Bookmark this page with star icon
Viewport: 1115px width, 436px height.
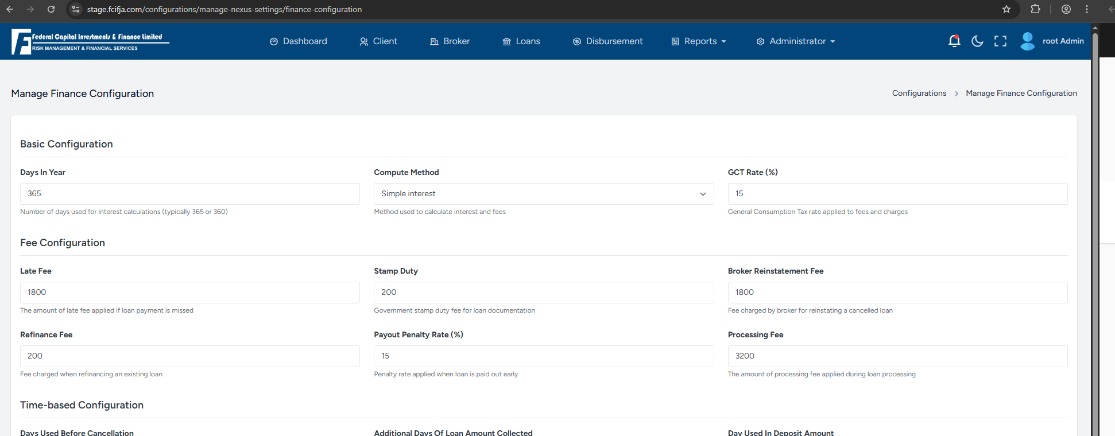point(1006,9)
